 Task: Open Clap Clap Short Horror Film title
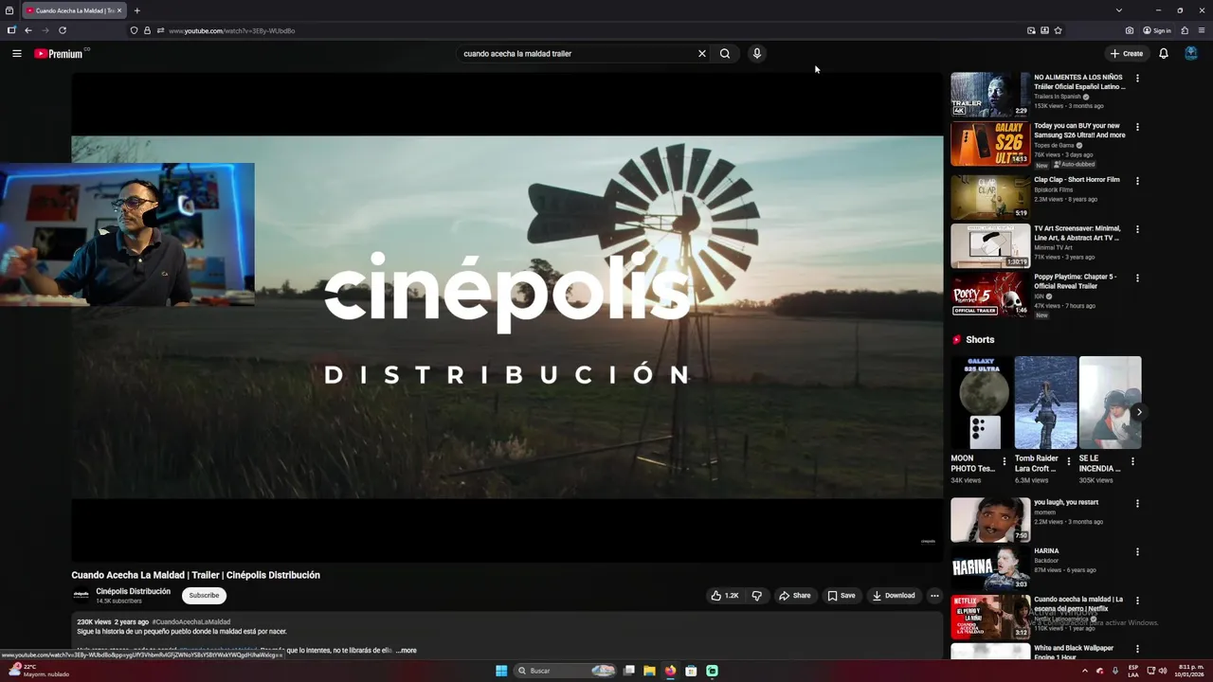1077,180
